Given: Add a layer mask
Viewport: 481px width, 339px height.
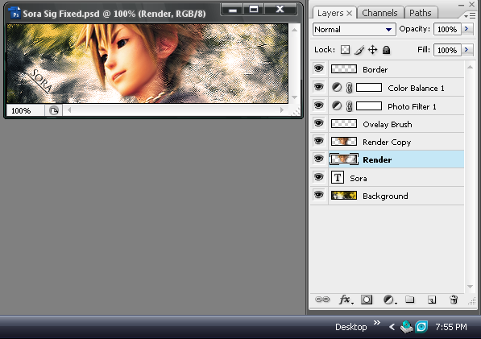Looking at the screenshot, I should click(x=367, y=300).
